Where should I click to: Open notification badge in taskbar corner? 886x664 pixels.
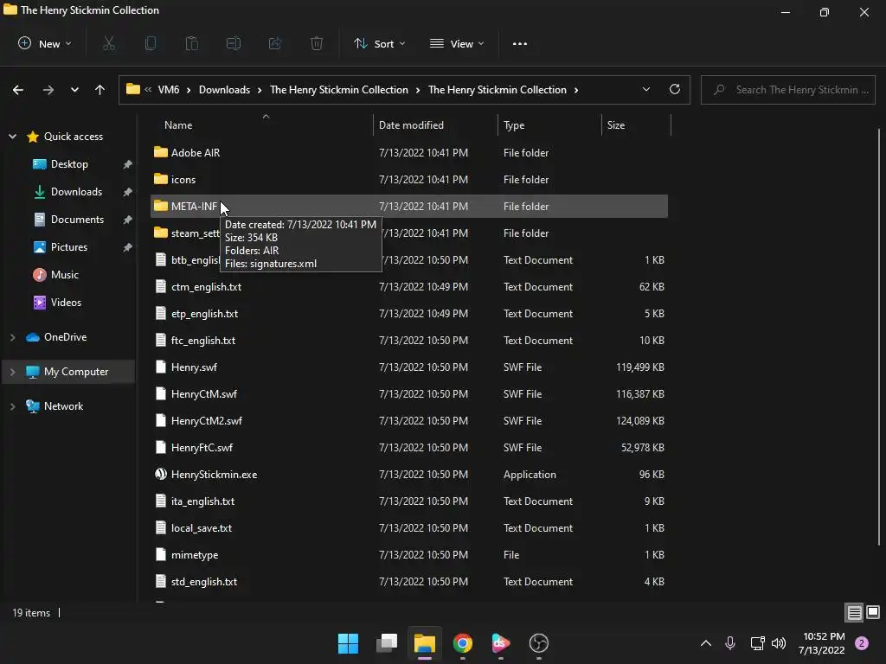pyautogui.click(x=862, y=643)
